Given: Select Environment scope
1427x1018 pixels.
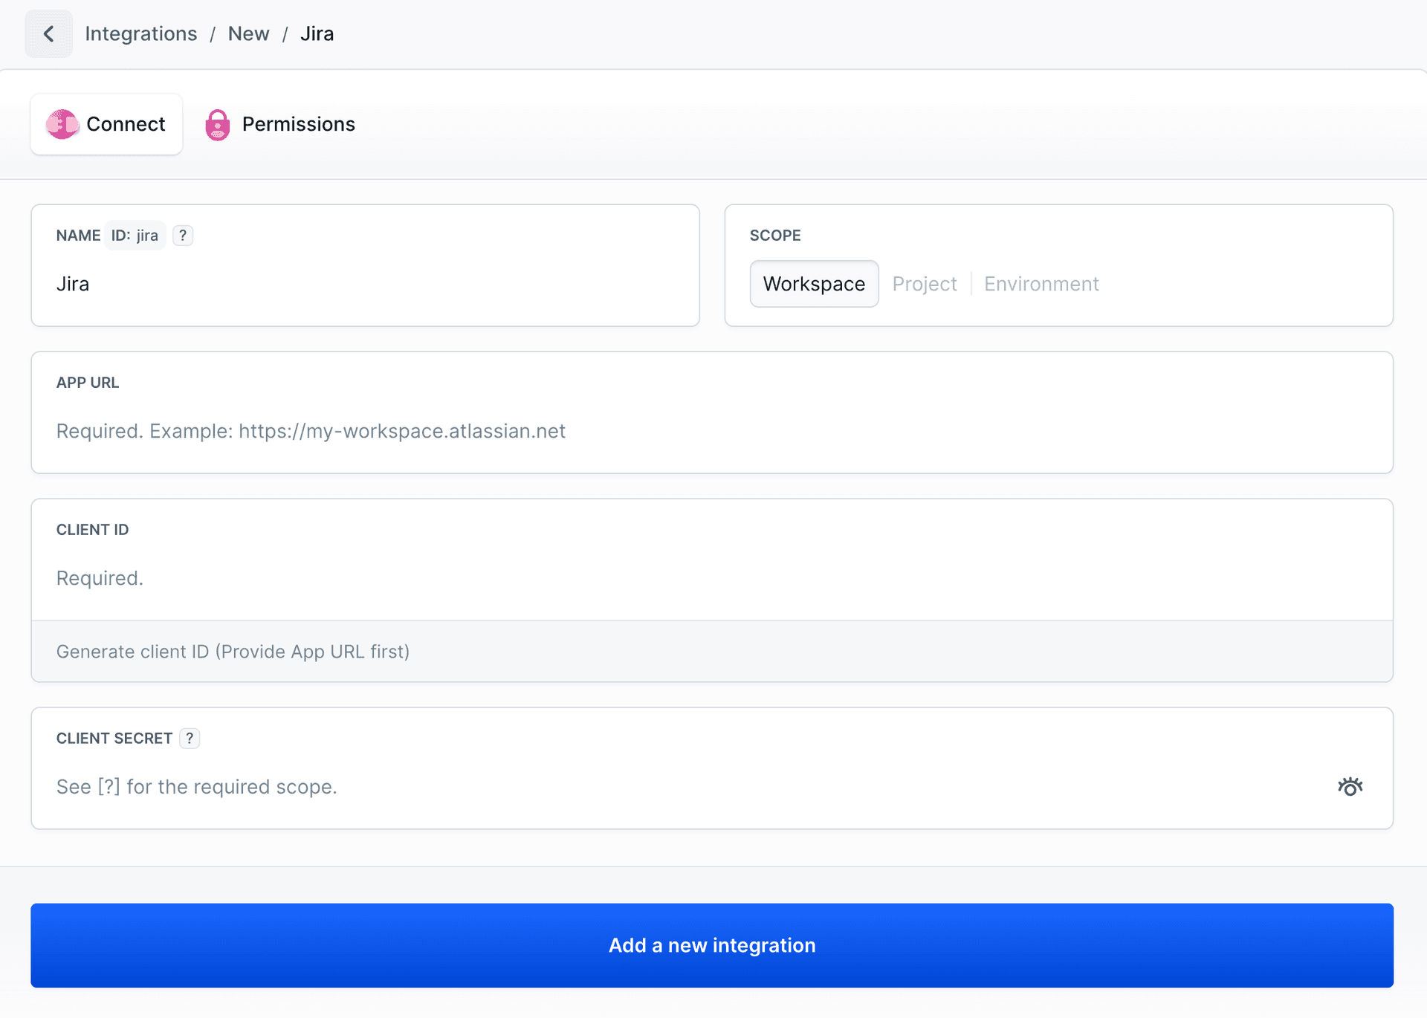Looking at the screenshot, I should coord(1041,284).
